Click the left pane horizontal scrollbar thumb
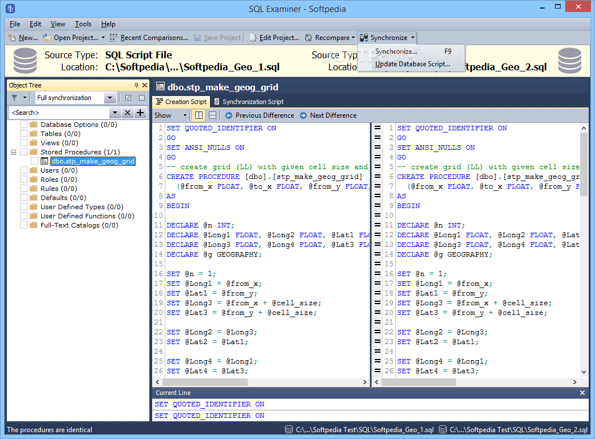 point(205,382)
